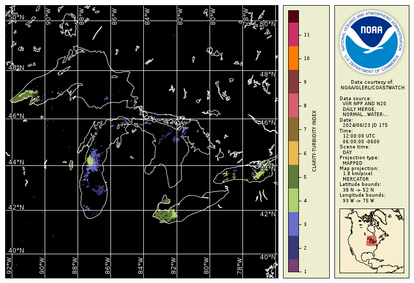Click the North America inset locator map

click(x=372, y=241)
